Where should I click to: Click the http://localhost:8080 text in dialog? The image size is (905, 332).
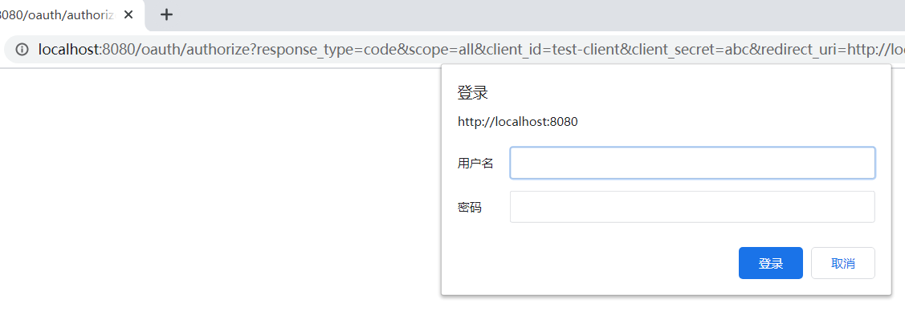point(518,122)
